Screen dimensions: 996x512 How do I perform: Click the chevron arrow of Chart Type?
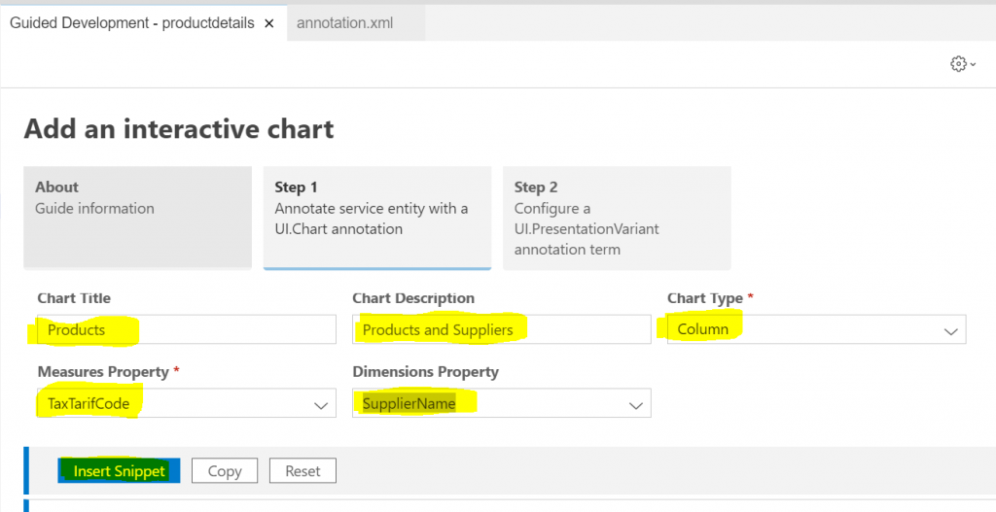click(x=950, y=330)
